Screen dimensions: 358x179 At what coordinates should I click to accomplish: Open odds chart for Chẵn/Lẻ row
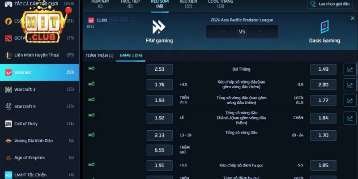(x=350, y=118)
